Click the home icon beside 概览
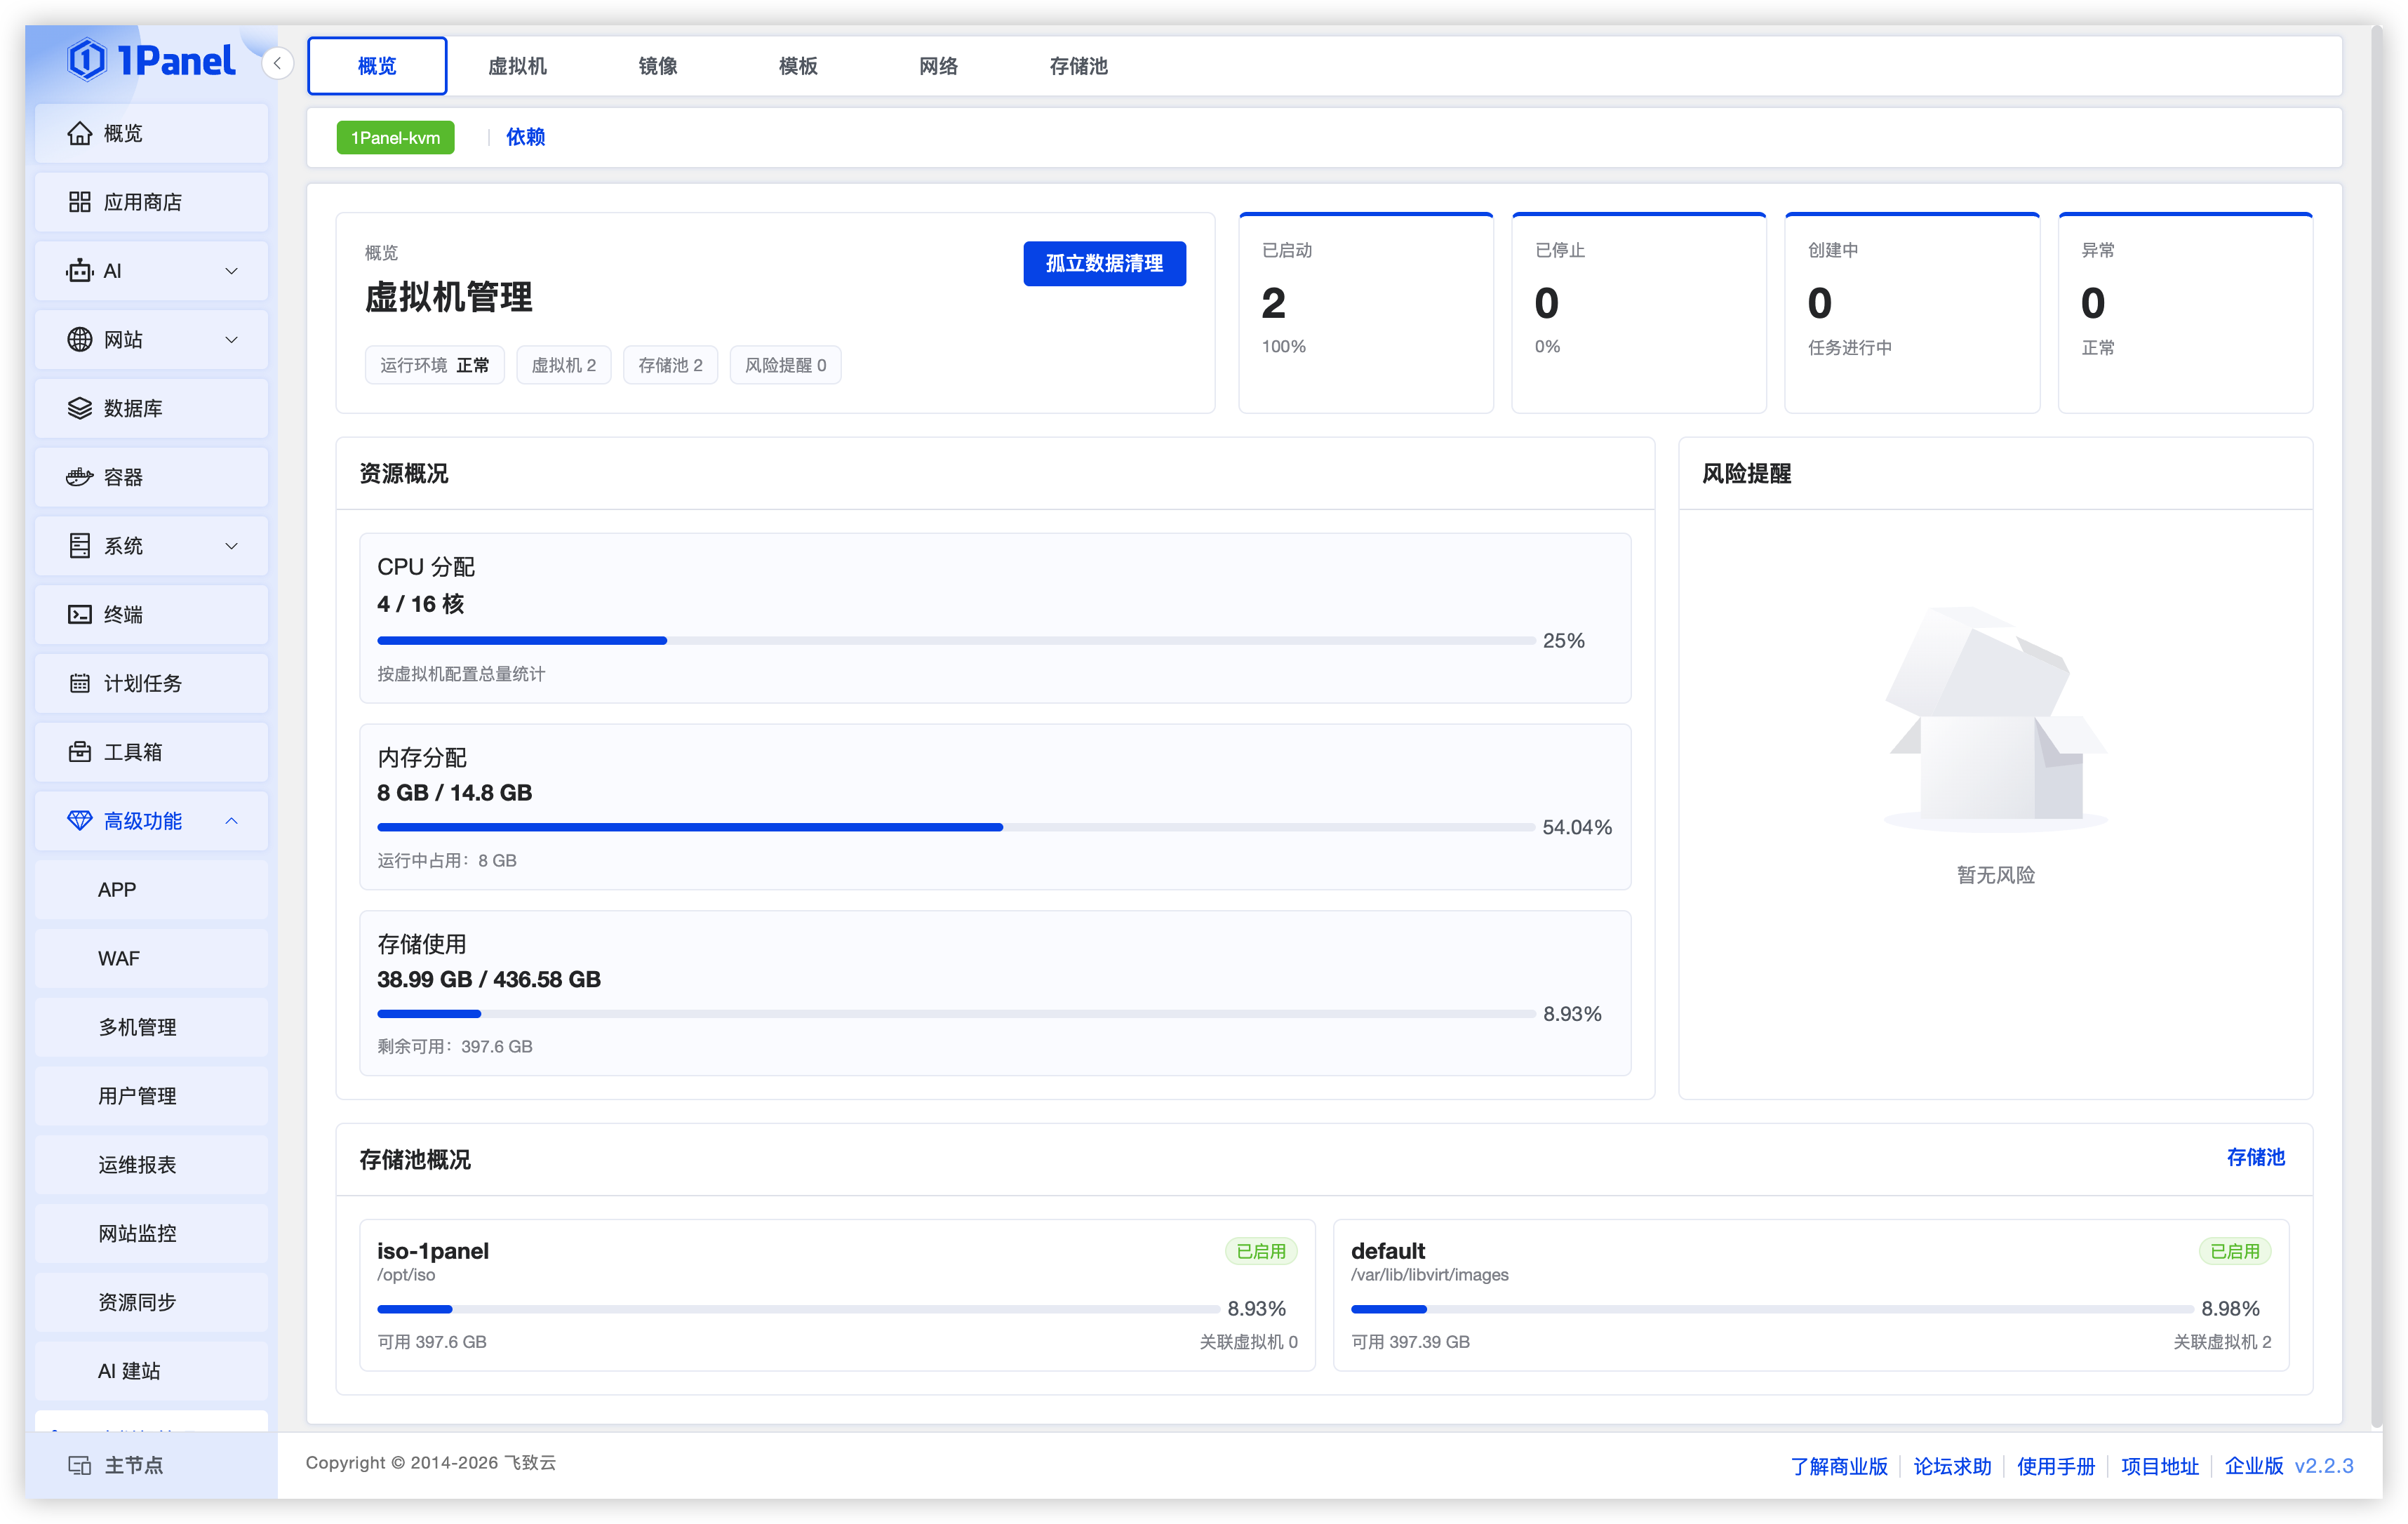Viewport: 2408px width, 1524px height. 79,133
